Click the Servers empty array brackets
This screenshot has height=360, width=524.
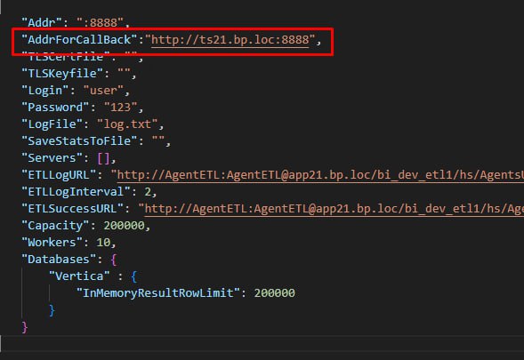click(x=103, y=158)
